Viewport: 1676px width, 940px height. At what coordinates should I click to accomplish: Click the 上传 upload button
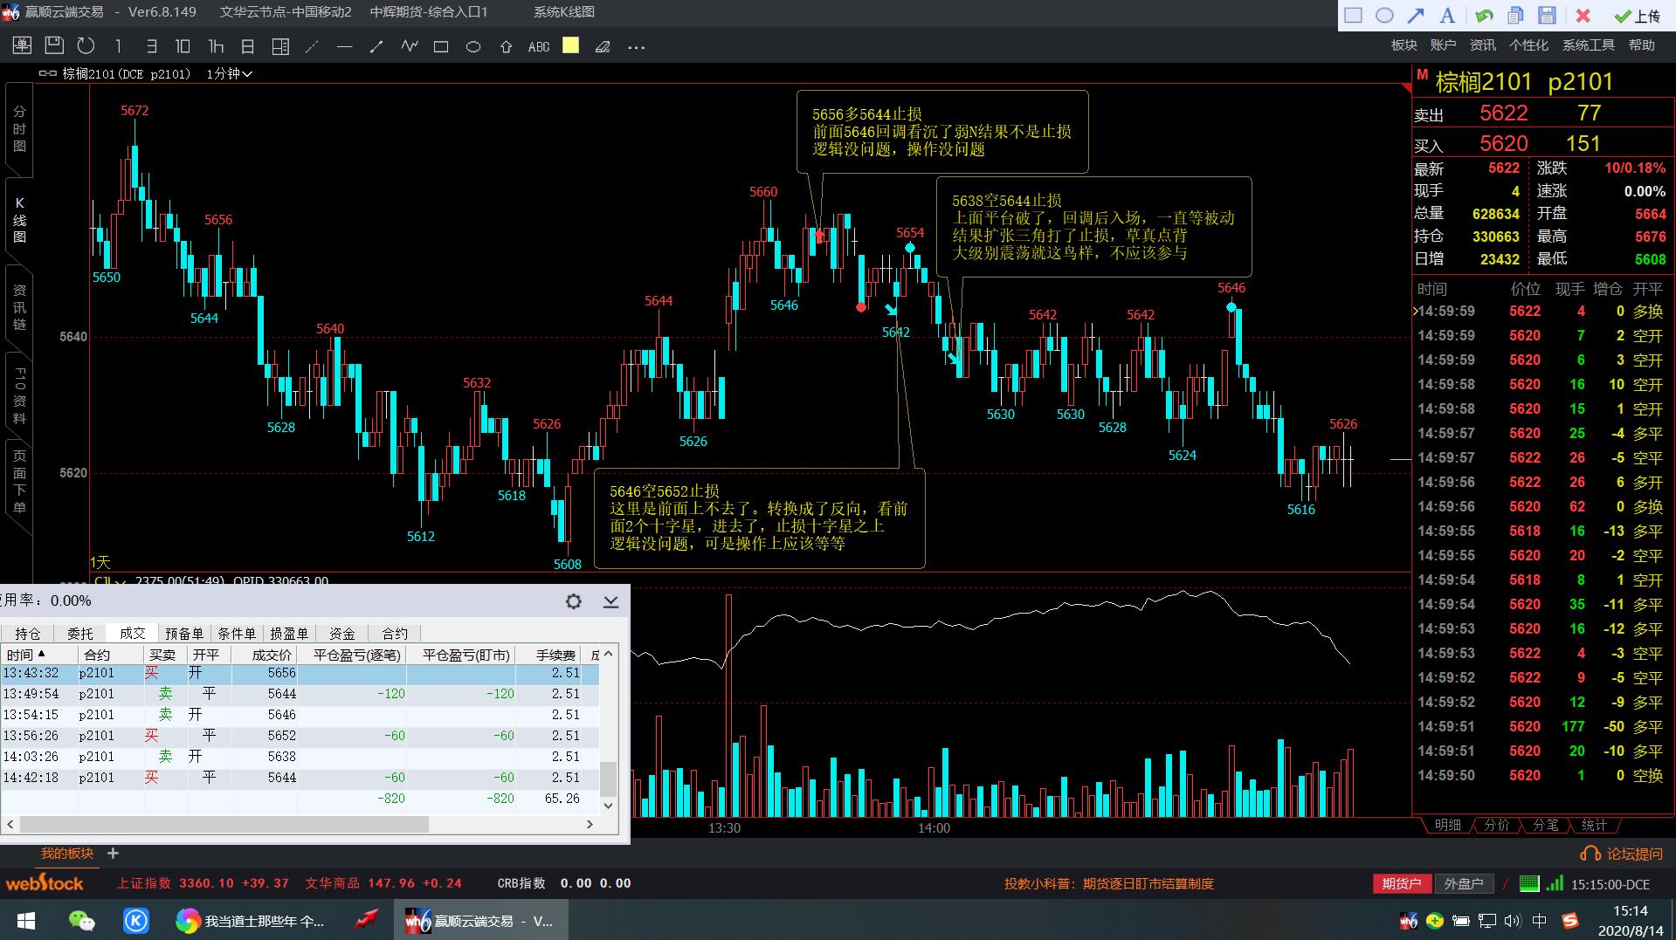[1638, 16]
